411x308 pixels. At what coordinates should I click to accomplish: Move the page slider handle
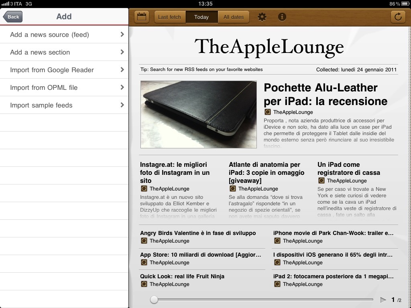(154, 299)
